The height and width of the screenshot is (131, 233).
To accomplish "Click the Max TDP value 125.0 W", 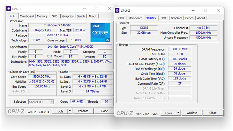I will 80,30.
